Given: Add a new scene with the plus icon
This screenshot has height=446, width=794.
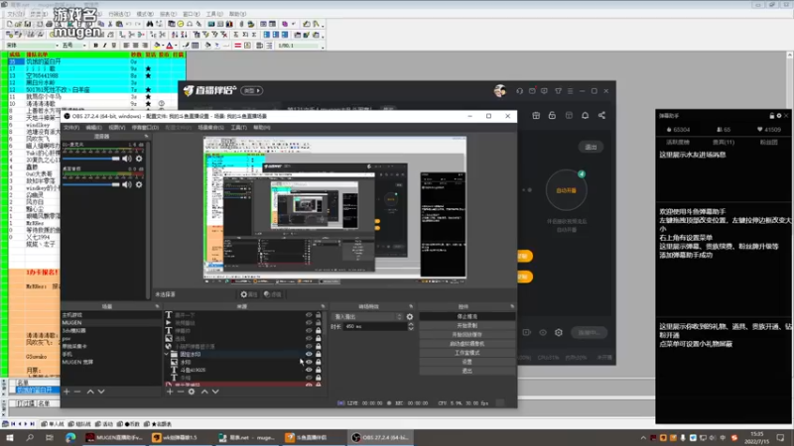Looking at the screenshot, I should (x=66, y=391).
